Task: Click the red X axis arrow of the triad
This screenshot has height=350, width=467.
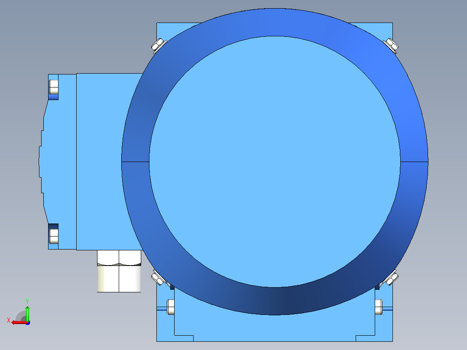Action: pos(19,322)
